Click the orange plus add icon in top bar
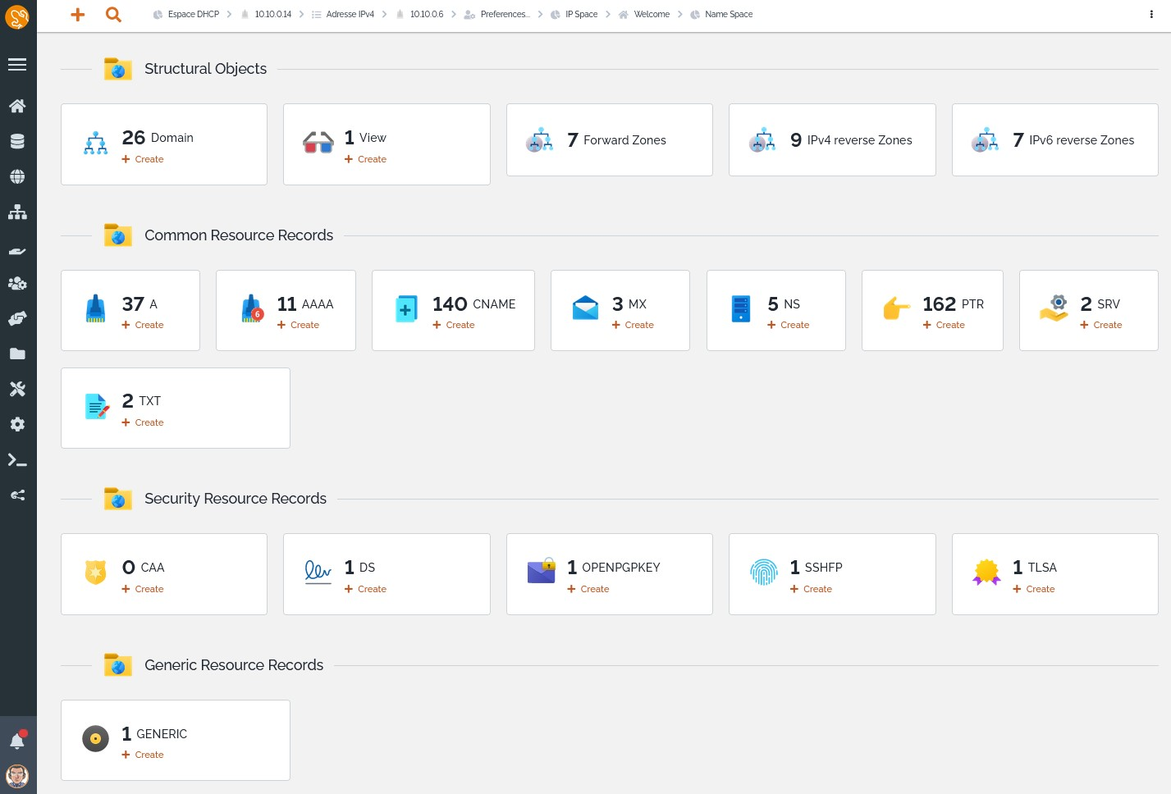This screenshot has height=794, width=1171. 78,15
